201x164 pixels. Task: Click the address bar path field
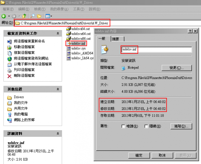(107, 23)
